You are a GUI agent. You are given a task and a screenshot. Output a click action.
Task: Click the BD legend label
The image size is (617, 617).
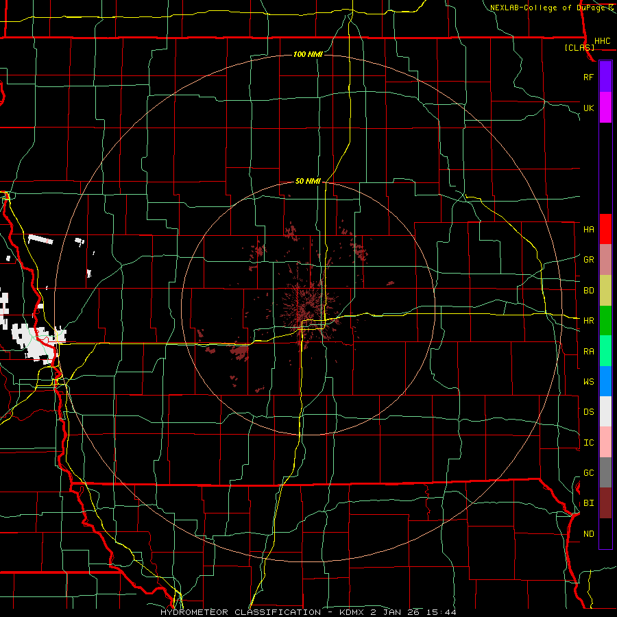588,291
